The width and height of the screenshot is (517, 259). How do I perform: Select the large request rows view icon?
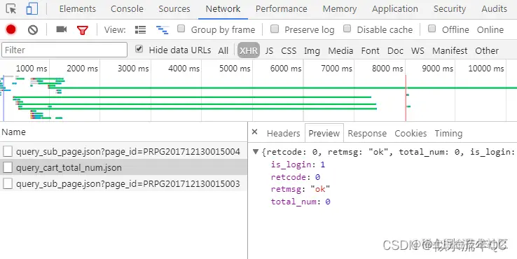point(140,30)
